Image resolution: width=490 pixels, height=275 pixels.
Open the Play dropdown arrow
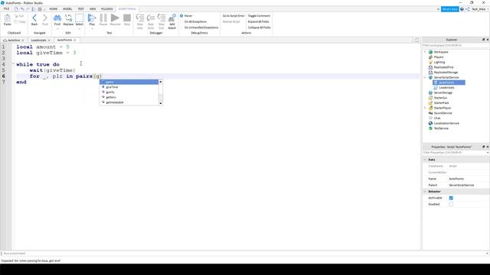(x=92, y=29)
